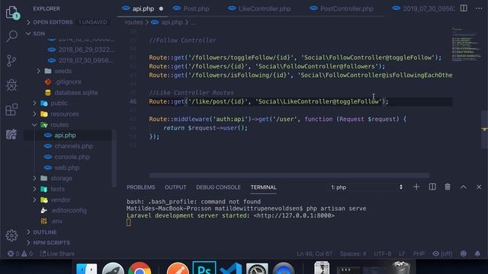Open the Trash in the Dock

coord(401,268)
